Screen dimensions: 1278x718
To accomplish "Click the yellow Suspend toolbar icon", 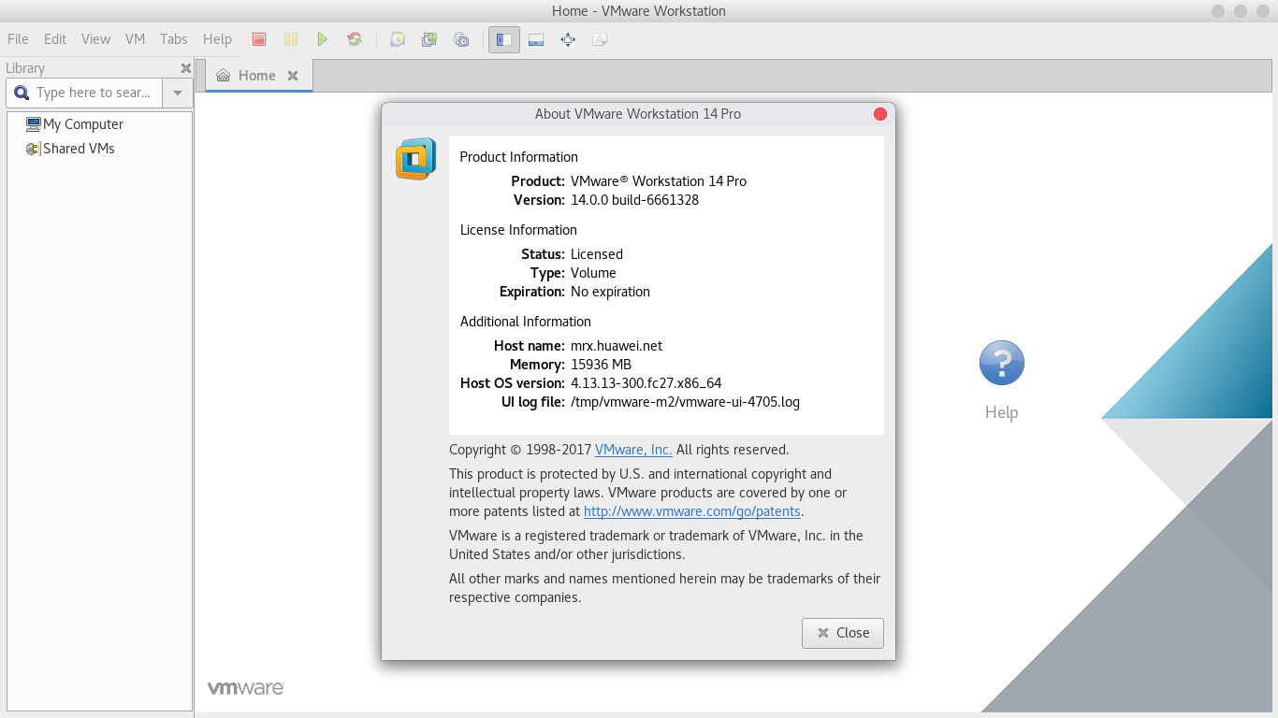I will click(291, 39).
